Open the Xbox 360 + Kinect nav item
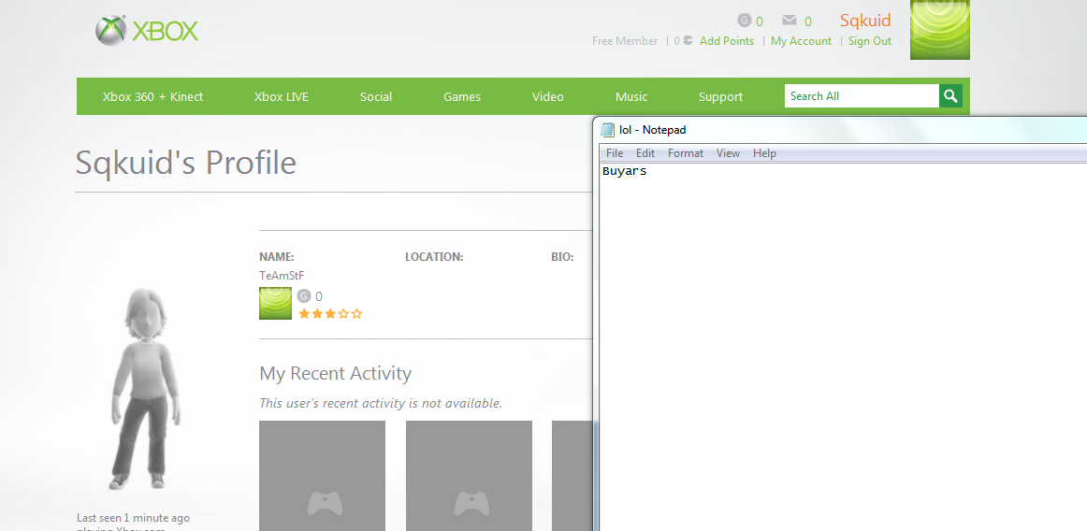Screen dimensions: 1087x531 (x=152, y=96)
